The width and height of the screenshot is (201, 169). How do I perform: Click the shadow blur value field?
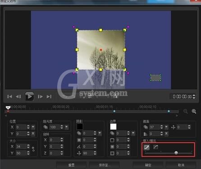(x=88, y=140)
